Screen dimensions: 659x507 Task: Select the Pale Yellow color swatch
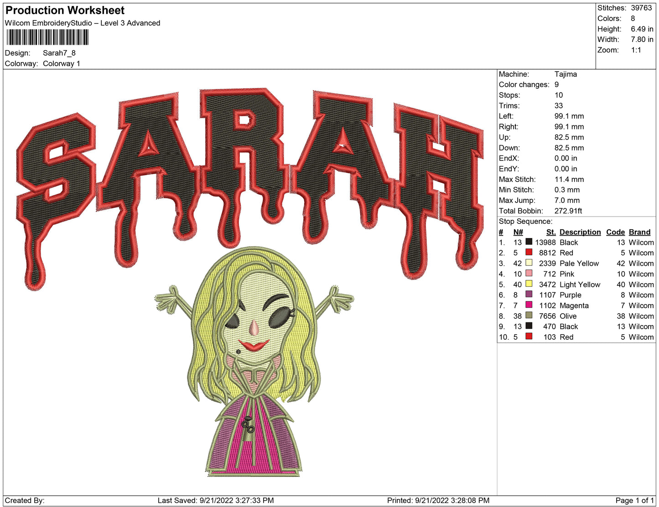click(529, 263)
